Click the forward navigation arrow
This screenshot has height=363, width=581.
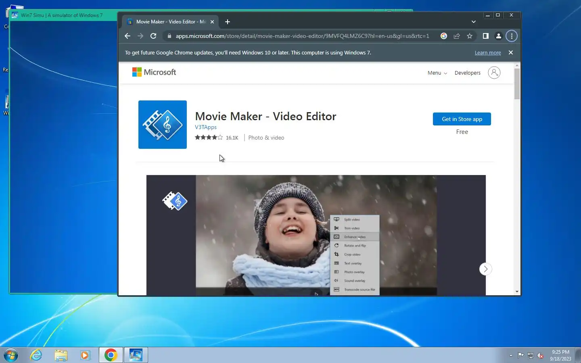point(140,36)
